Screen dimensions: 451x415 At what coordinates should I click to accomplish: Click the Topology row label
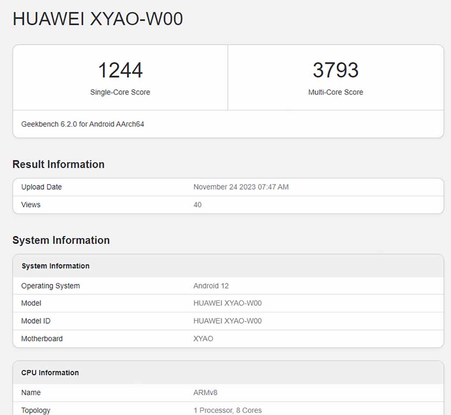[36, 411]
